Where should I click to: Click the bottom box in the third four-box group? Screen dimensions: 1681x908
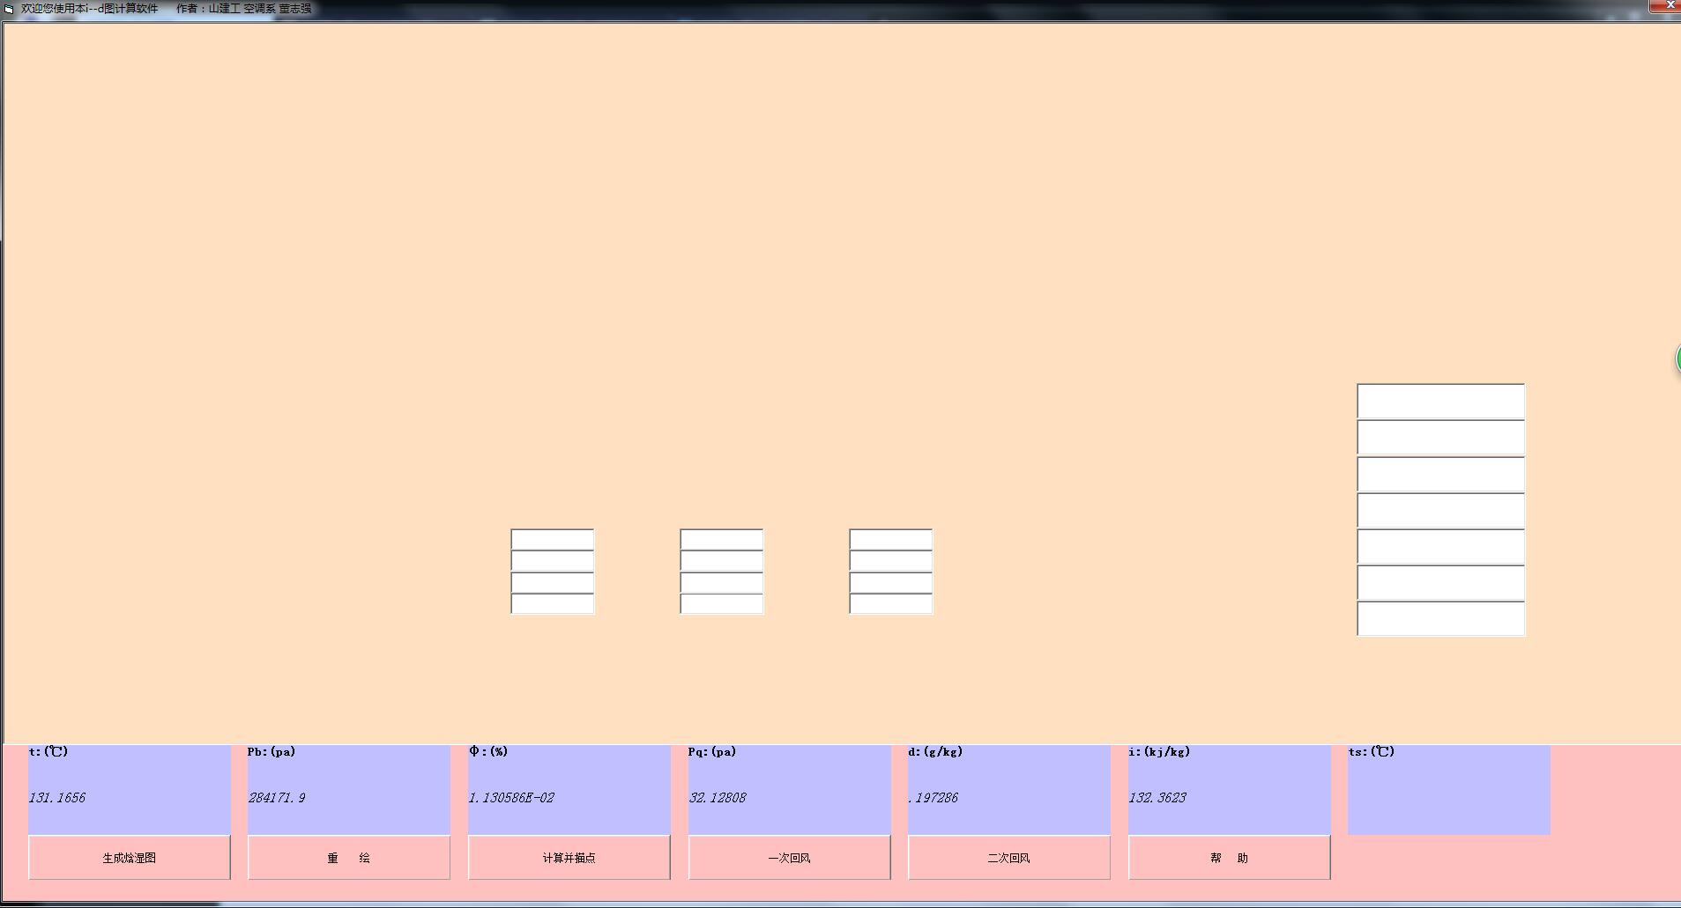(x=891, y=603)
